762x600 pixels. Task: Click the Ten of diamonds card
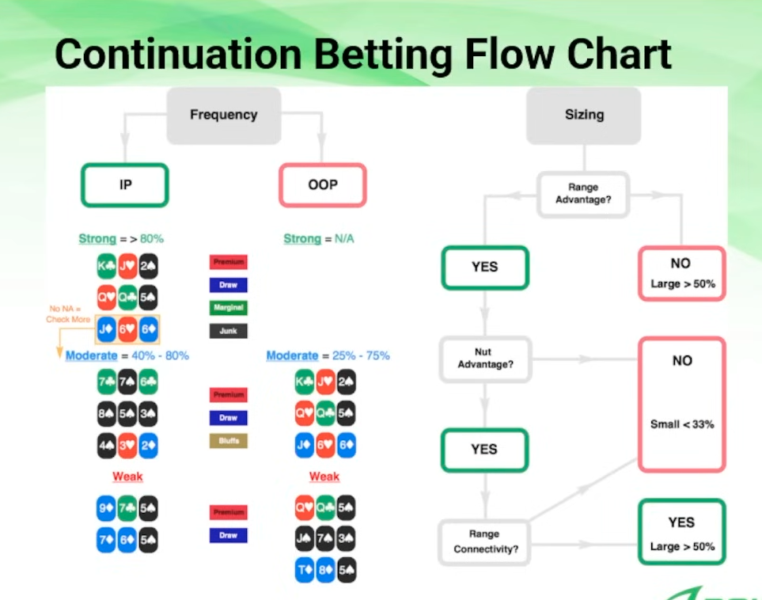pos(305,570)
